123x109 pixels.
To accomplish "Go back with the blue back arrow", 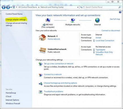I will (x=4, y=7).
